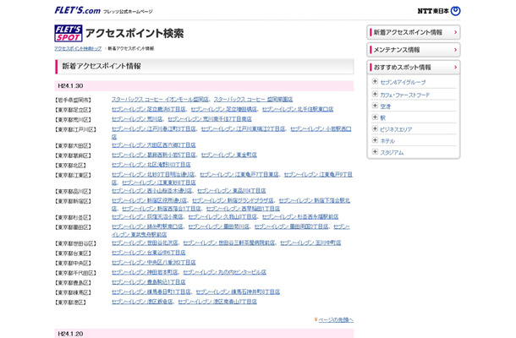Open セブン-イレブン 東品川4丁目店 link
The image size is (516, 338).
click(x=231, y=191)
